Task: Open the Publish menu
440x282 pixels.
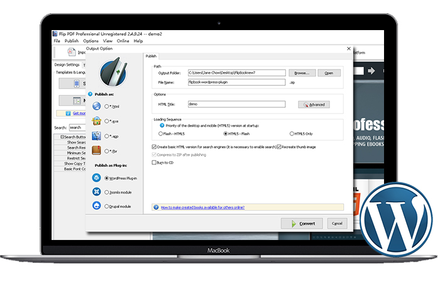Action: pos(72,41)
